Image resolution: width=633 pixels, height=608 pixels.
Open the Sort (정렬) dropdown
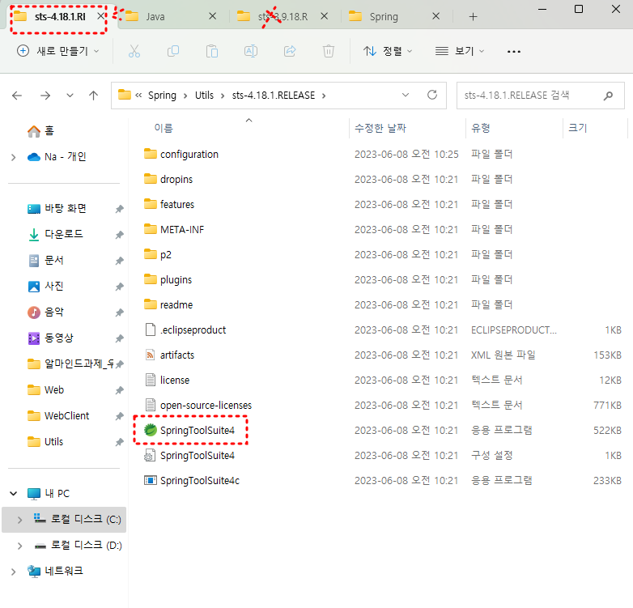tap(387, 51)
